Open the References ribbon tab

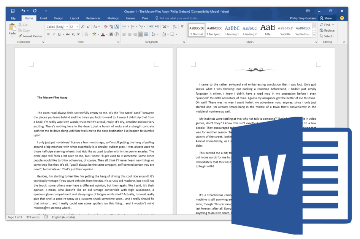tap(93, 18)
